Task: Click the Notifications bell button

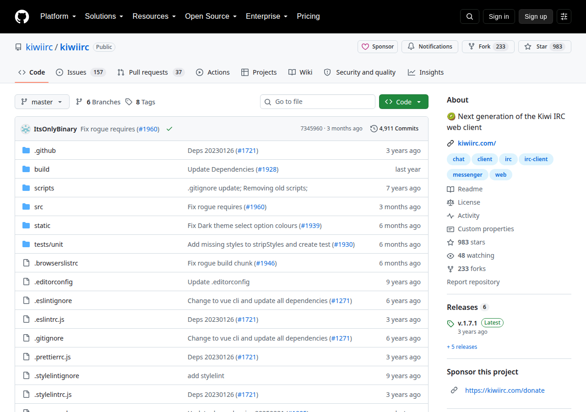Action: tap(430, 47)
